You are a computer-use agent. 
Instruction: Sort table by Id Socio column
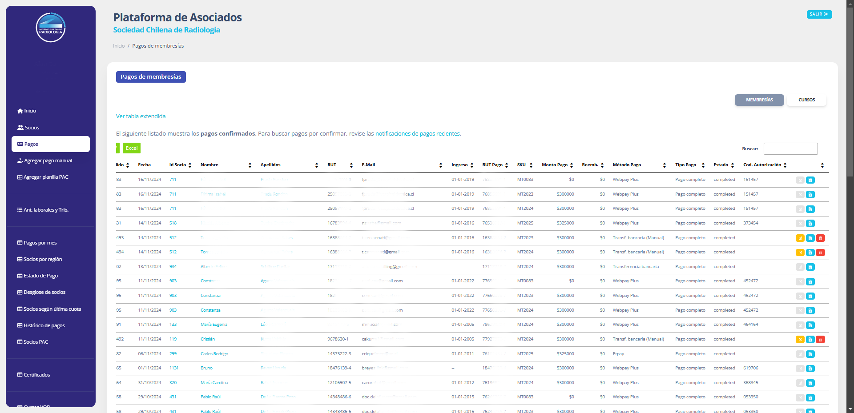point(180,165)
